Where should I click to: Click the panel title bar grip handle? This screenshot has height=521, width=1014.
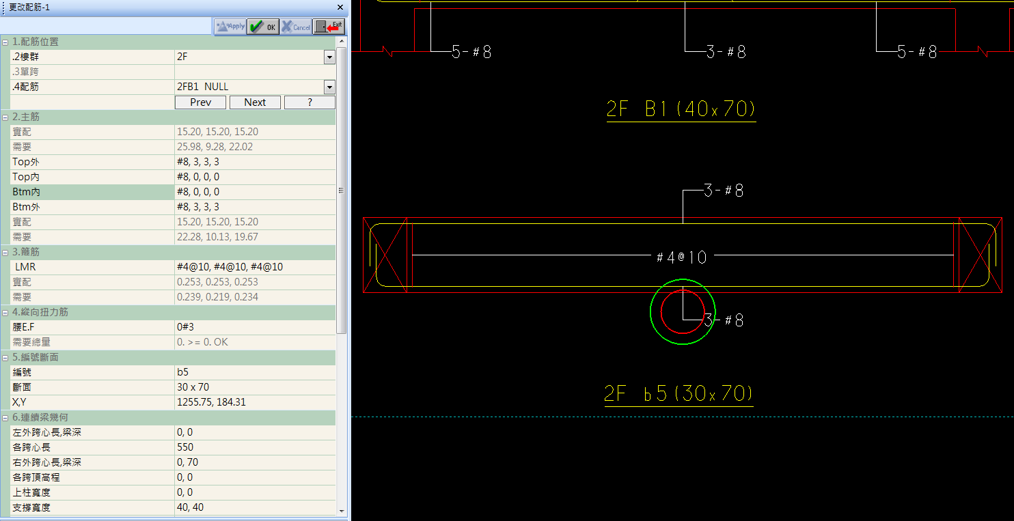point(3,7)
